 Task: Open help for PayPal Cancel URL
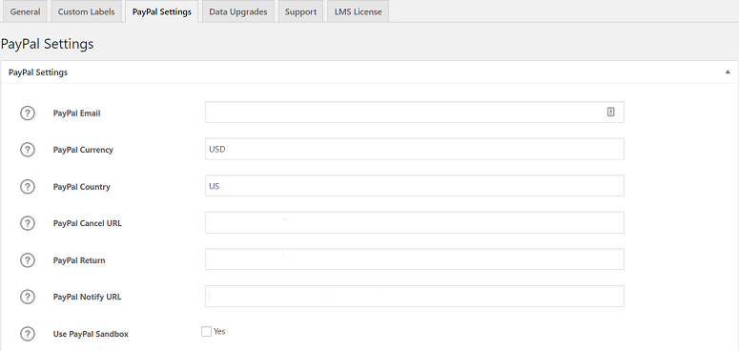pyautogui.click(x=28, y=223)
